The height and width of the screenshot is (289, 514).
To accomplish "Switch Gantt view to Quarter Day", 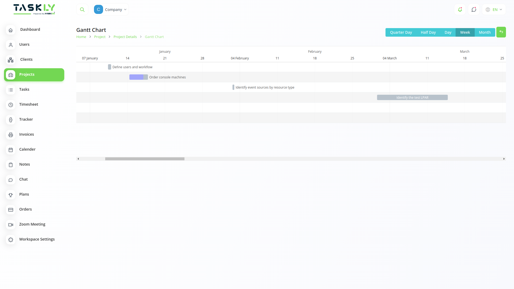I will click(401, 32).
